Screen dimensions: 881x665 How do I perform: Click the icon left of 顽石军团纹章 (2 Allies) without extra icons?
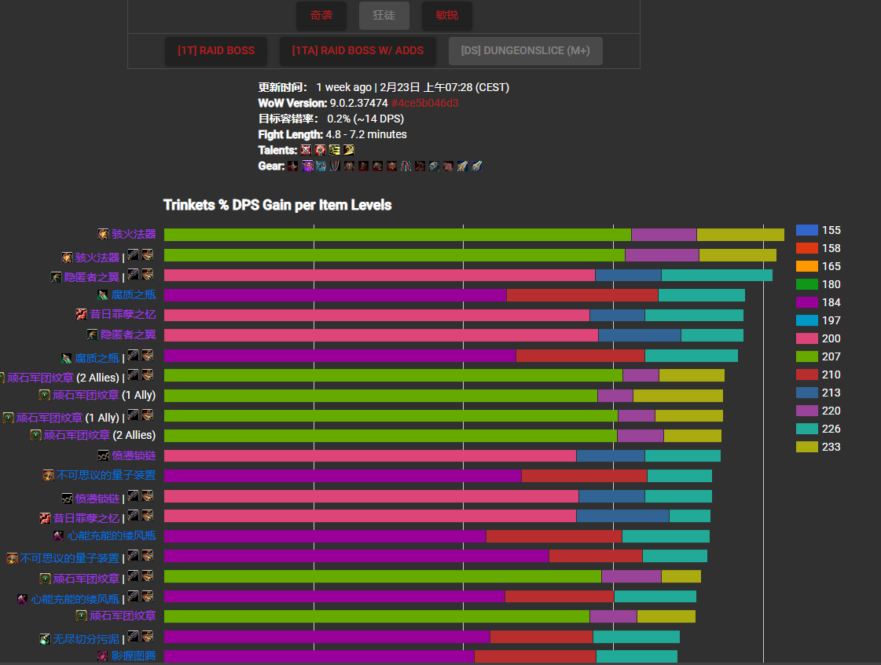[x=35, y=435]
